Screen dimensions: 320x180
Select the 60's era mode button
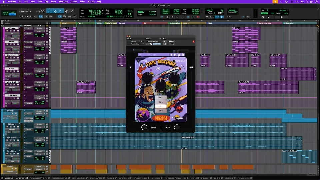pos(161,102)
